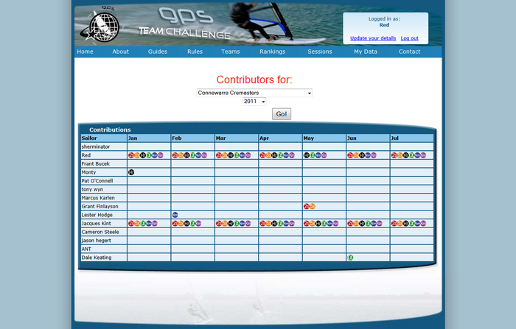Click Red's black icon in May
The image size is (516, 329).
306,155
